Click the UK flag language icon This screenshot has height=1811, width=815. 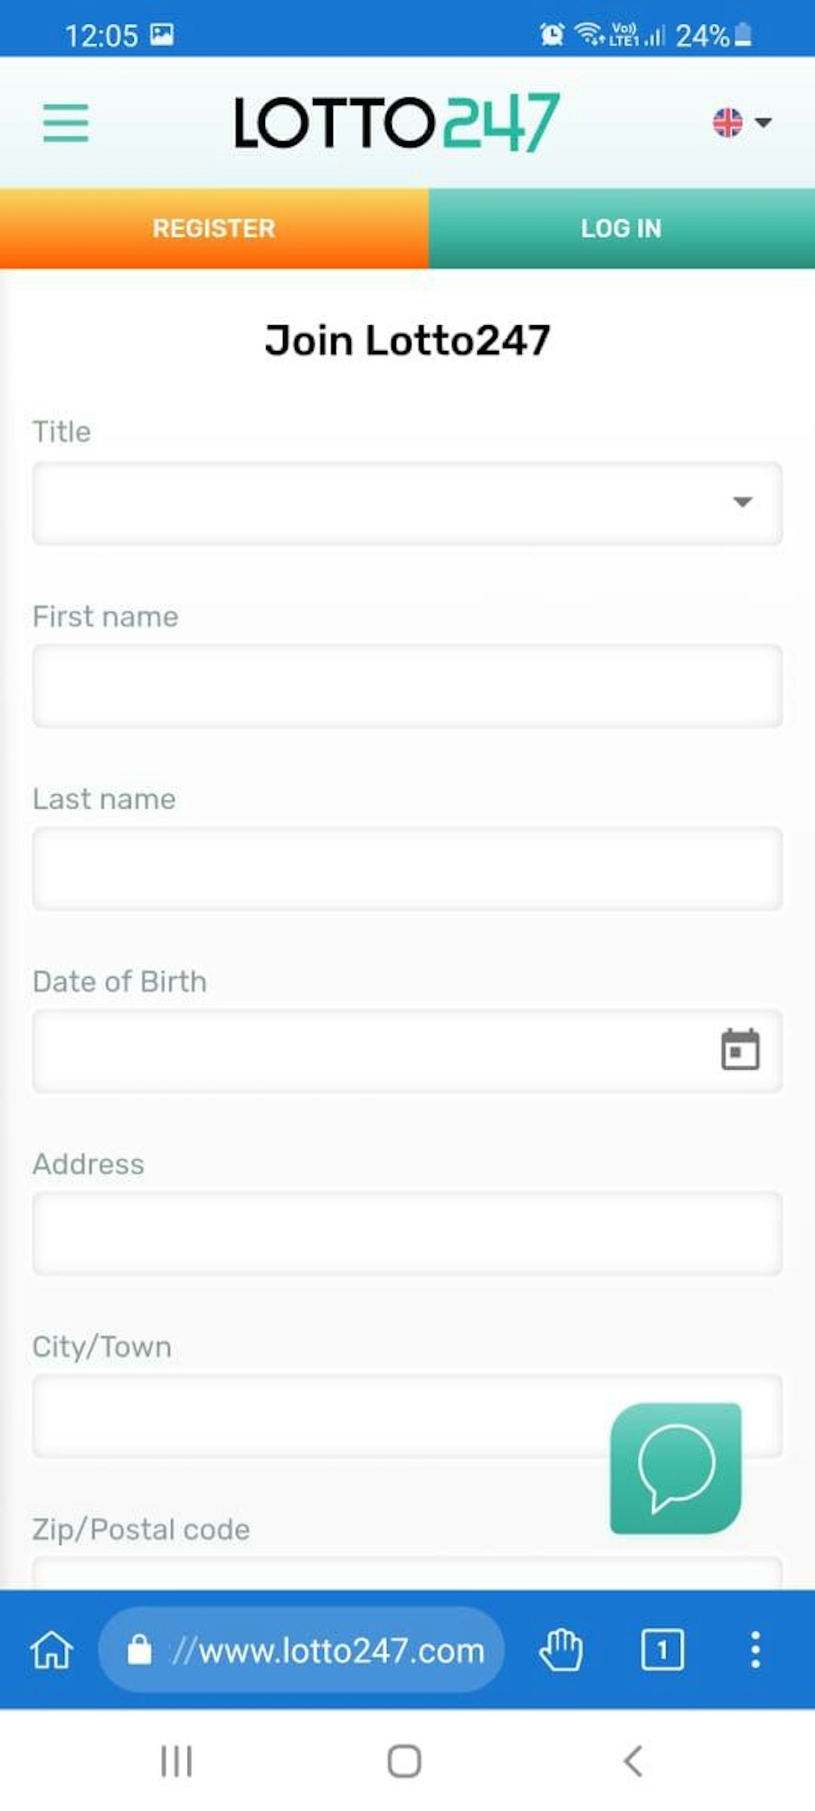(727, 122)
